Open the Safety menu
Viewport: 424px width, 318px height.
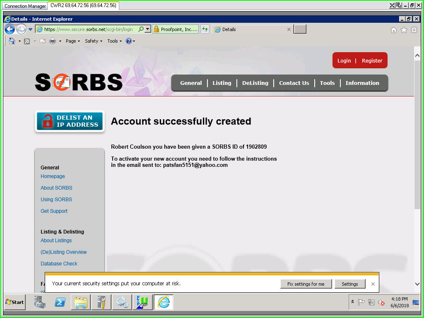pos(94,41)
